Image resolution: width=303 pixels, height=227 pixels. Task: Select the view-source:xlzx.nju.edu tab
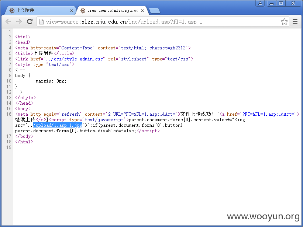[x=113, y=10]
